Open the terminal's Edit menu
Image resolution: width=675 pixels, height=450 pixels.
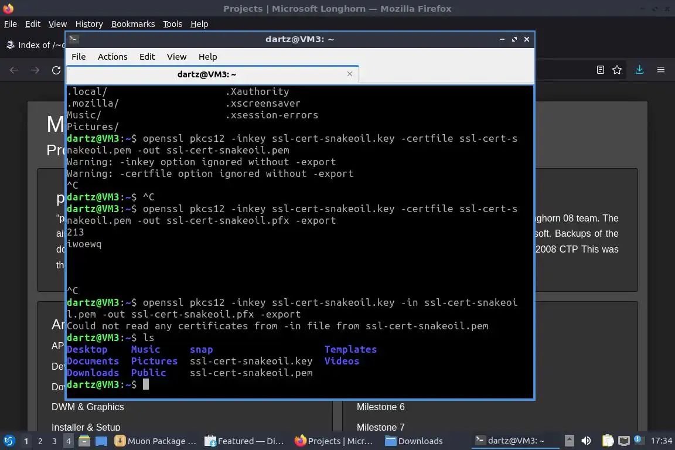tap(147, 57)
